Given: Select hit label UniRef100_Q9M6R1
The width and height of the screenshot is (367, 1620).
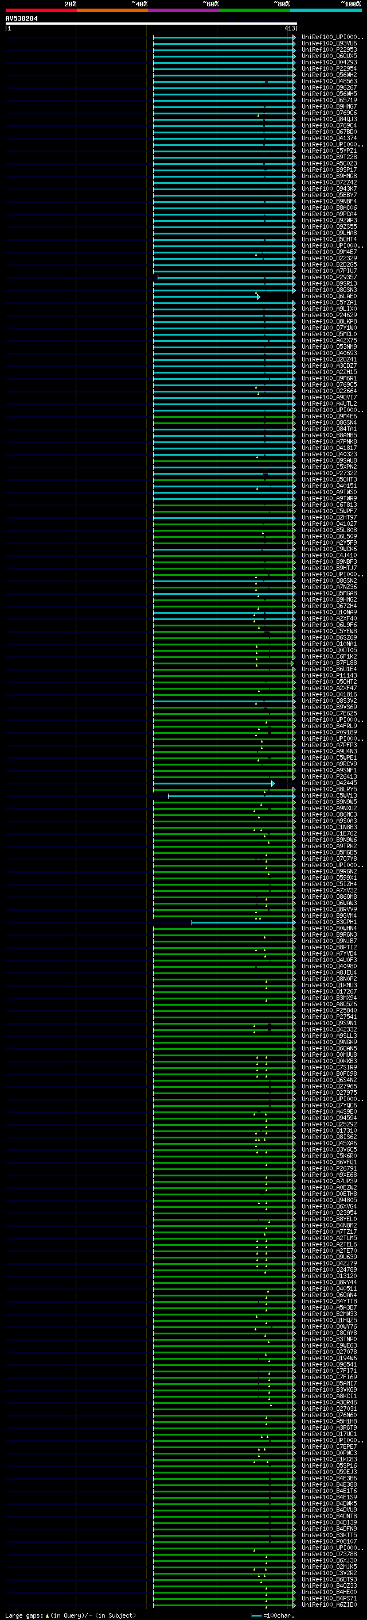Looking at the screenshot, I should [x=329, y=379].
